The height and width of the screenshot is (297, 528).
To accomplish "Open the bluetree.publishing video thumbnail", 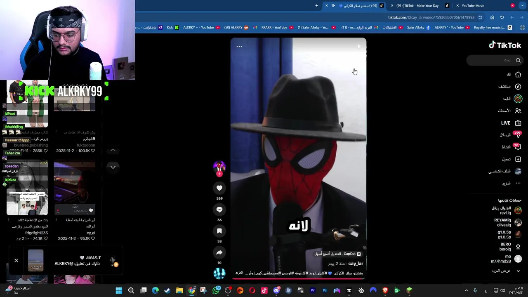I will click(x=27, y=104).
